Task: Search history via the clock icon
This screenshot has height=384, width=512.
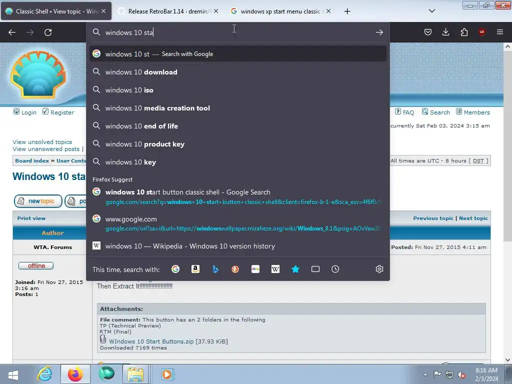Action: pos(335,269)
